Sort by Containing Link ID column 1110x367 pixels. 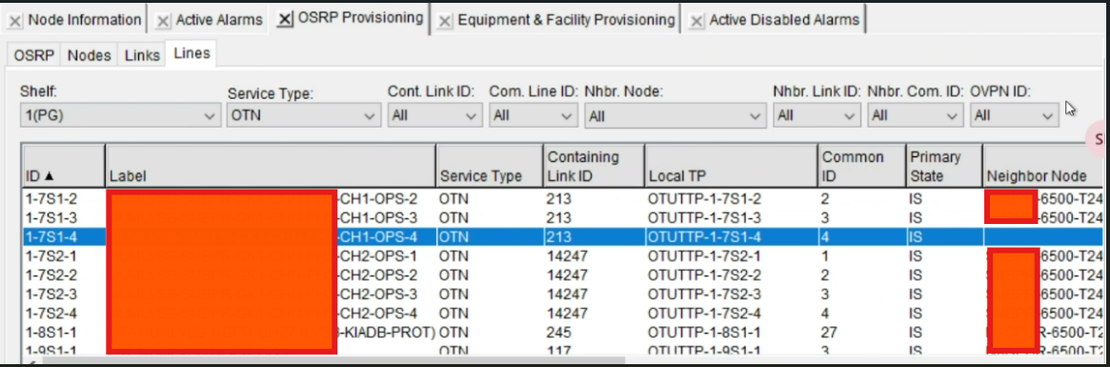(594, 166)
